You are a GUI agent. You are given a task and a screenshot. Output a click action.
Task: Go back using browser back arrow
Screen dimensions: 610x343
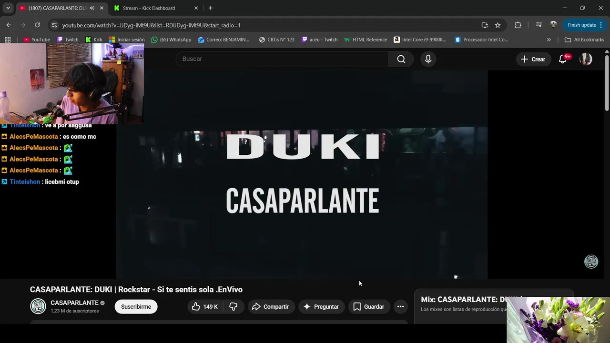[x=9, y=25]
